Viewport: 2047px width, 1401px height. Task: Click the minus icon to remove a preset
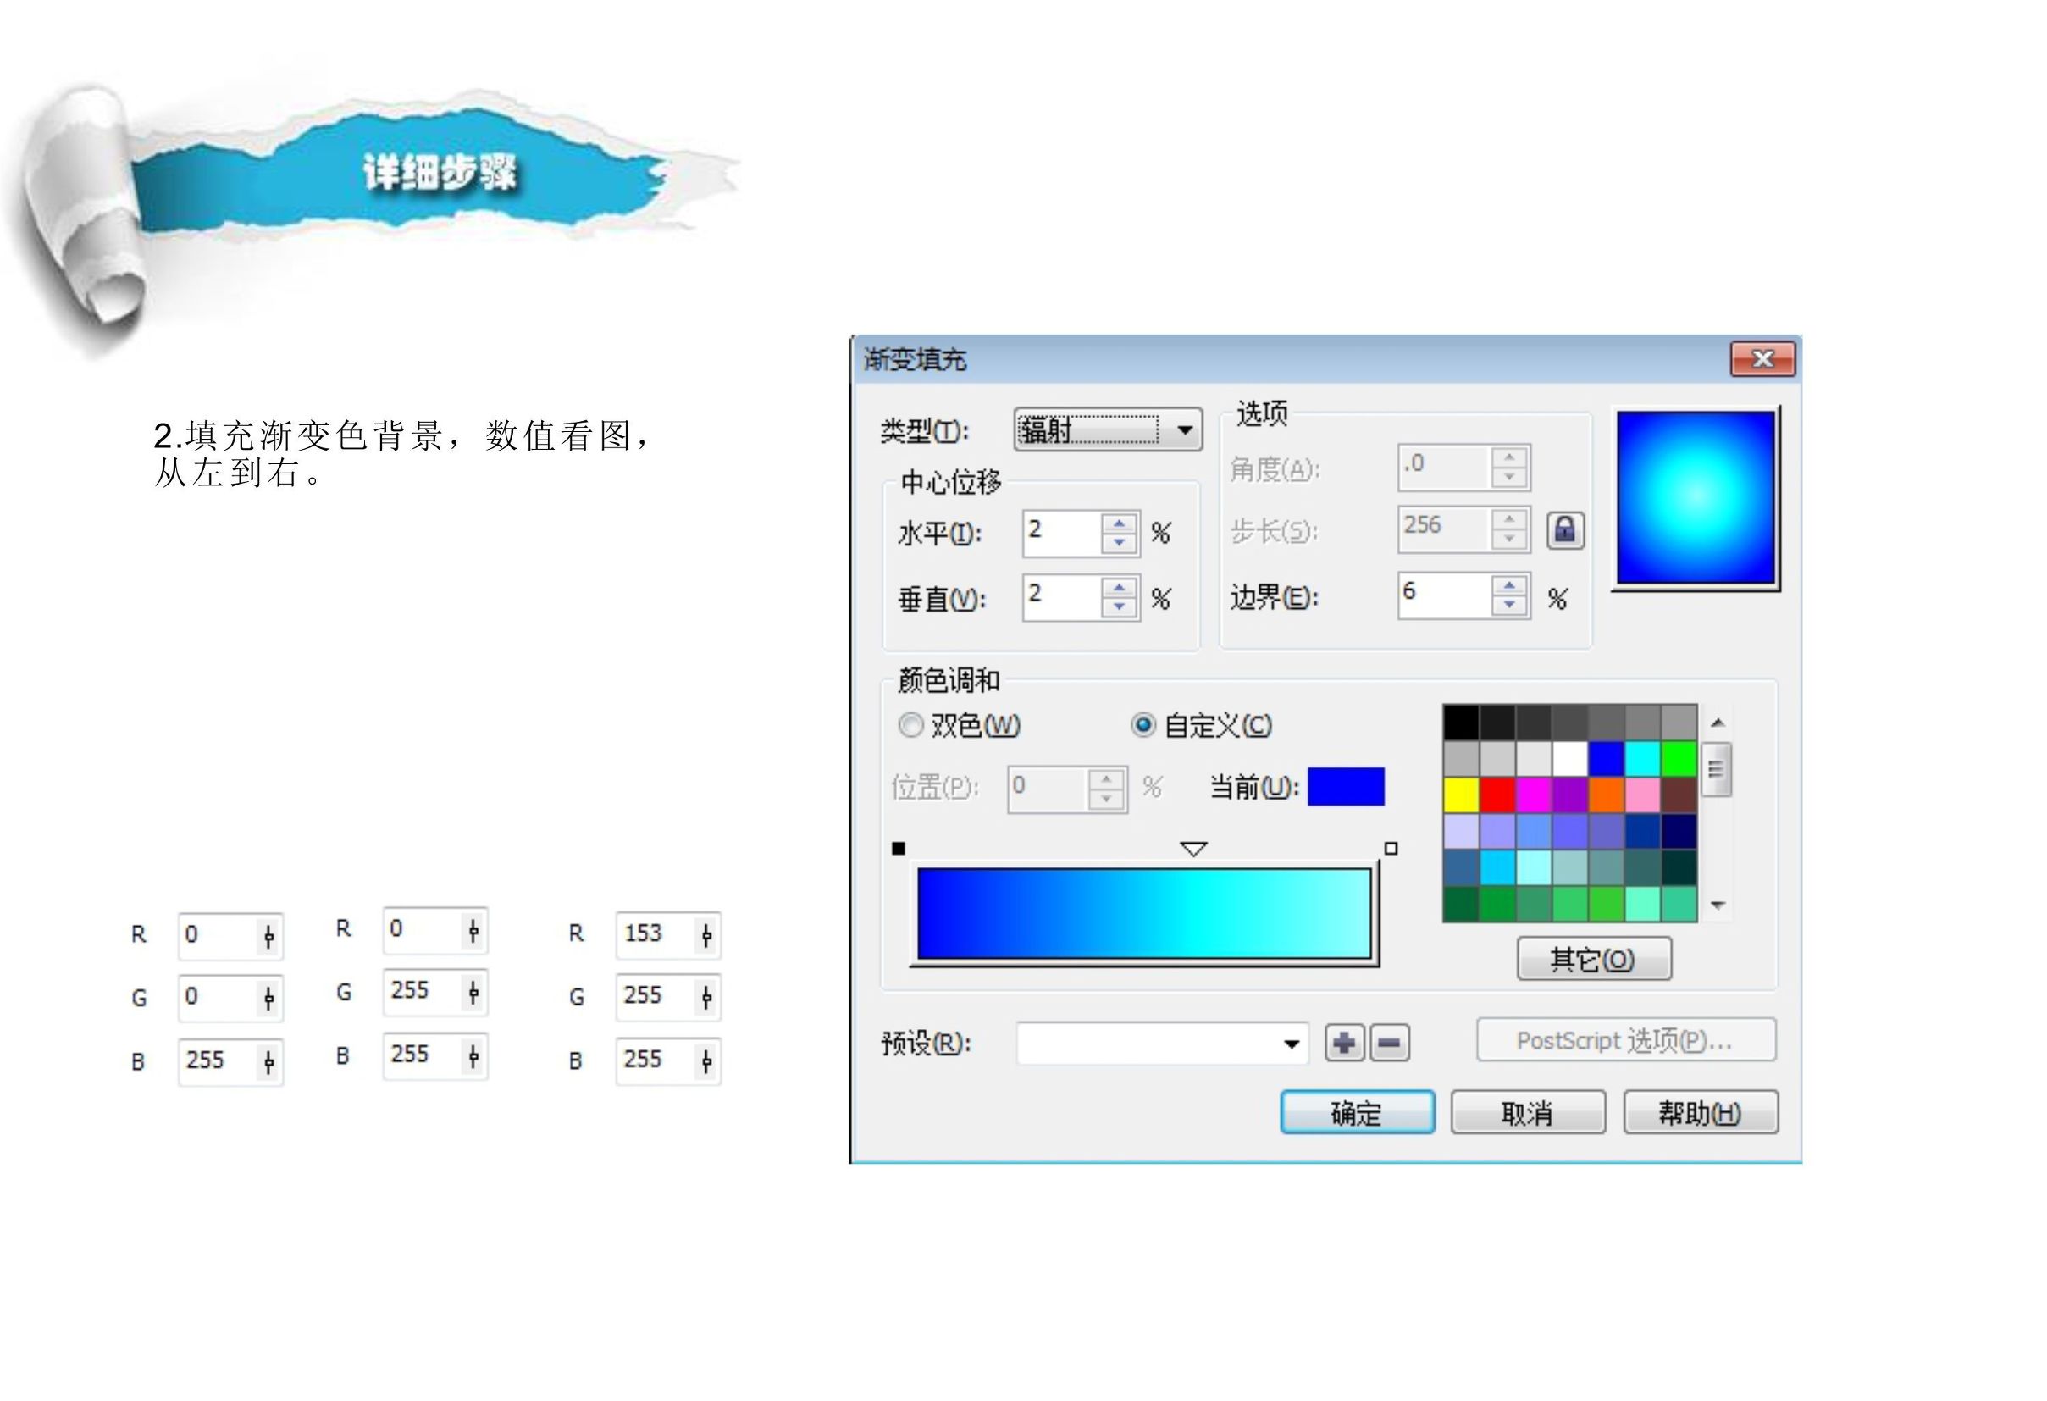coord(1389,1043)
